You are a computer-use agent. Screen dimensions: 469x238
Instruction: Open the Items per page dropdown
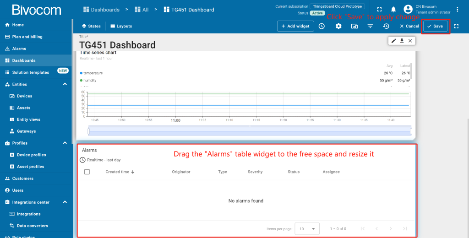307,229
